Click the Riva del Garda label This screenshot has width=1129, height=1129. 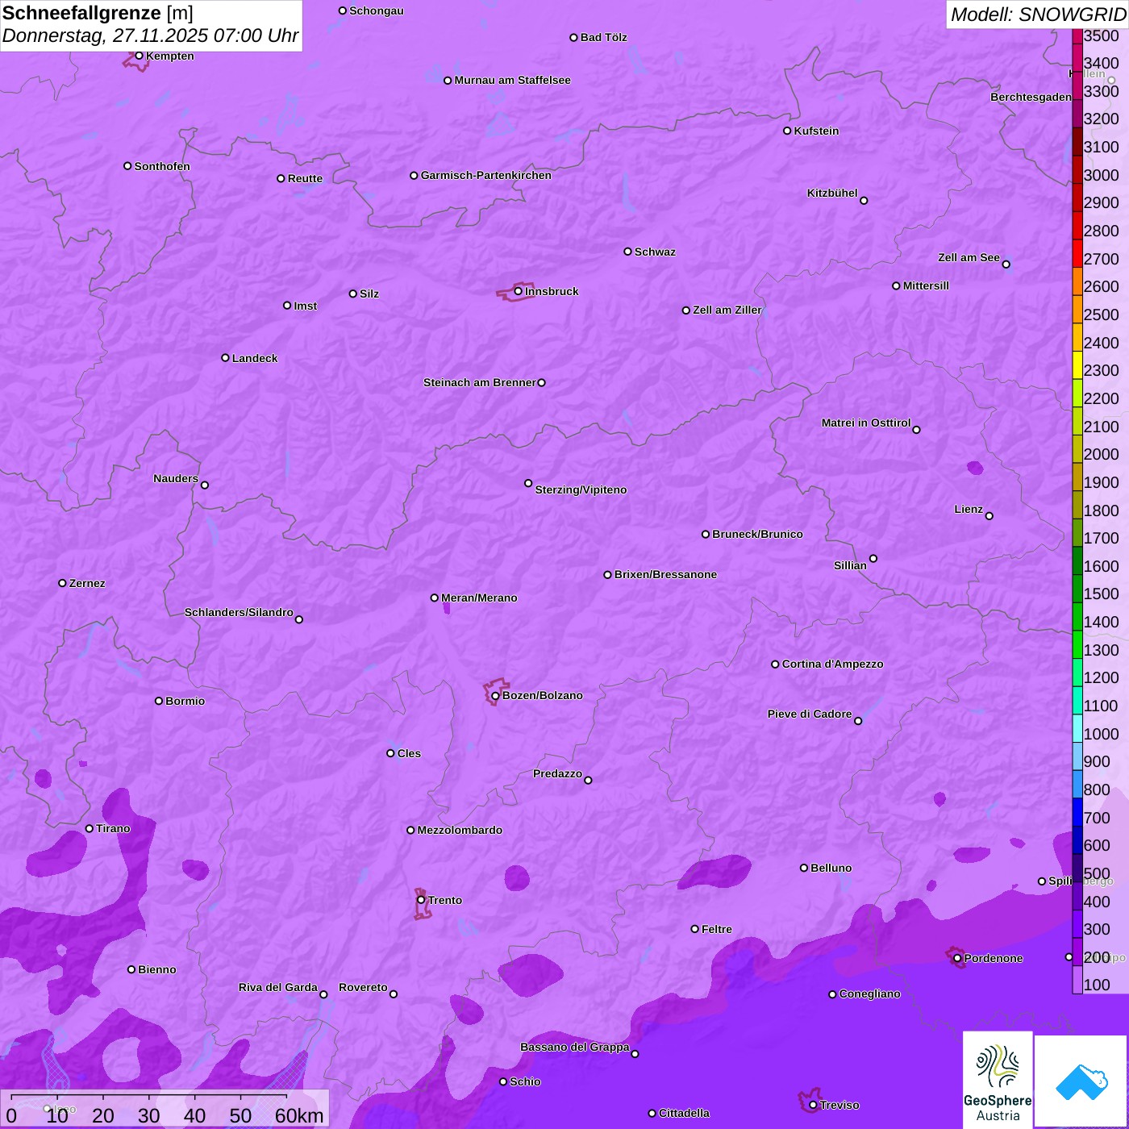(278, 987)
